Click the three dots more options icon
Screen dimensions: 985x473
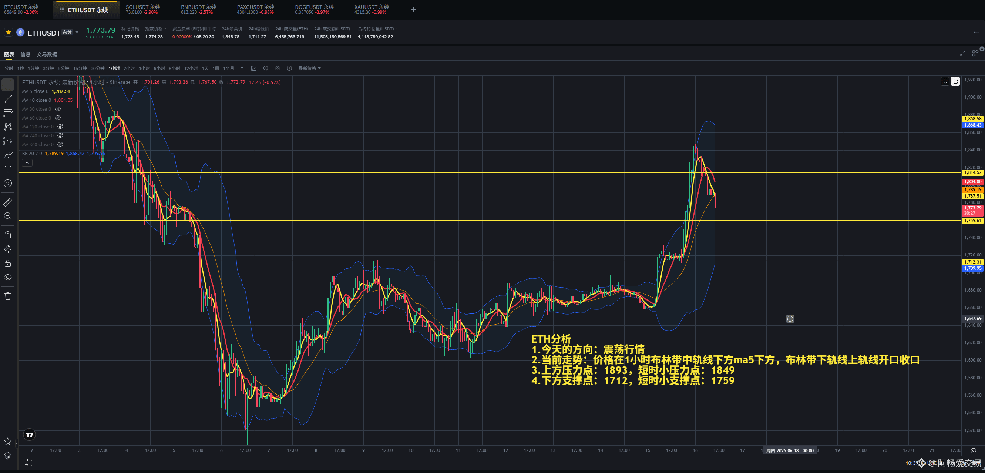976,32
